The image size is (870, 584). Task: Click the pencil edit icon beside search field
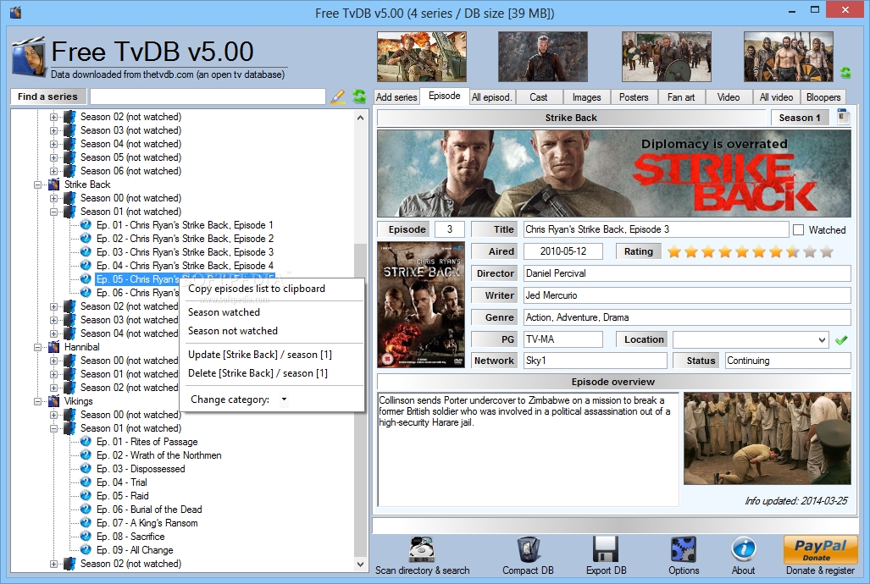pyautogui.click(x=337, y=97)
